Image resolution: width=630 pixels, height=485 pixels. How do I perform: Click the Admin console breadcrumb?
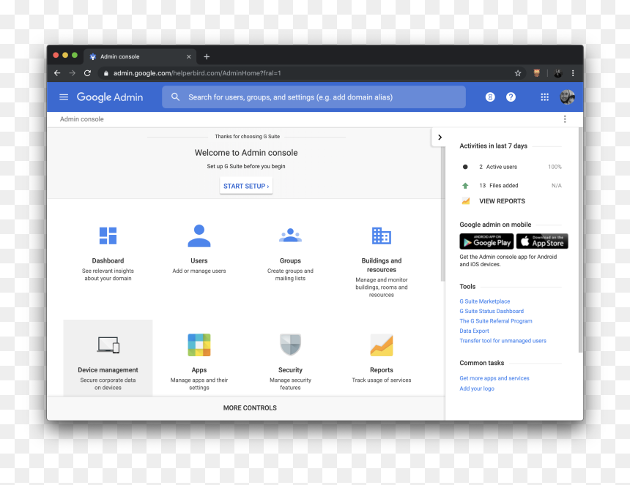(x=81, y=119)
